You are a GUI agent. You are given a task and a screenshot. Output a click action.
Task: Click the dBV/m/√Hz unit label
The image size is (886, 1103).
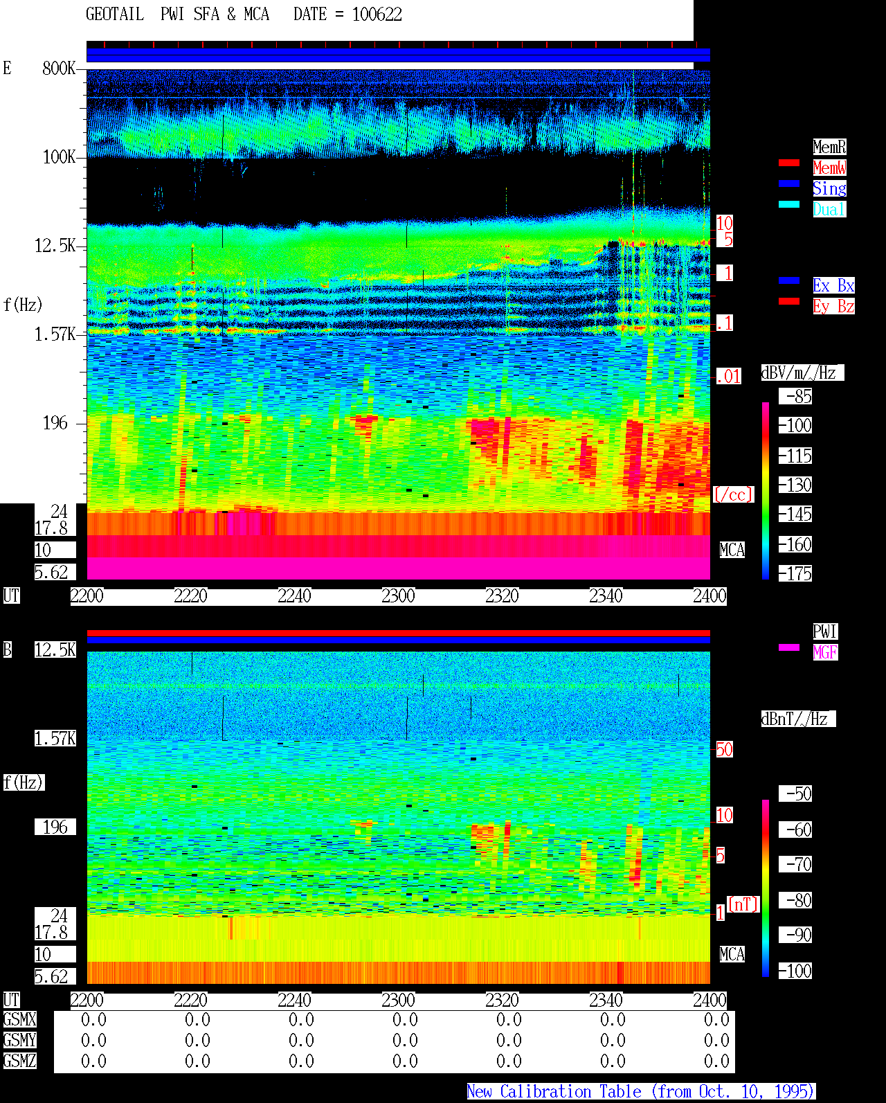[x=802, y=373]
